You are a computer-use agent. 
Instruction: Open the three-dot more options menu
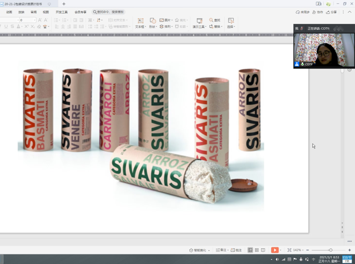tap(343, 12)
